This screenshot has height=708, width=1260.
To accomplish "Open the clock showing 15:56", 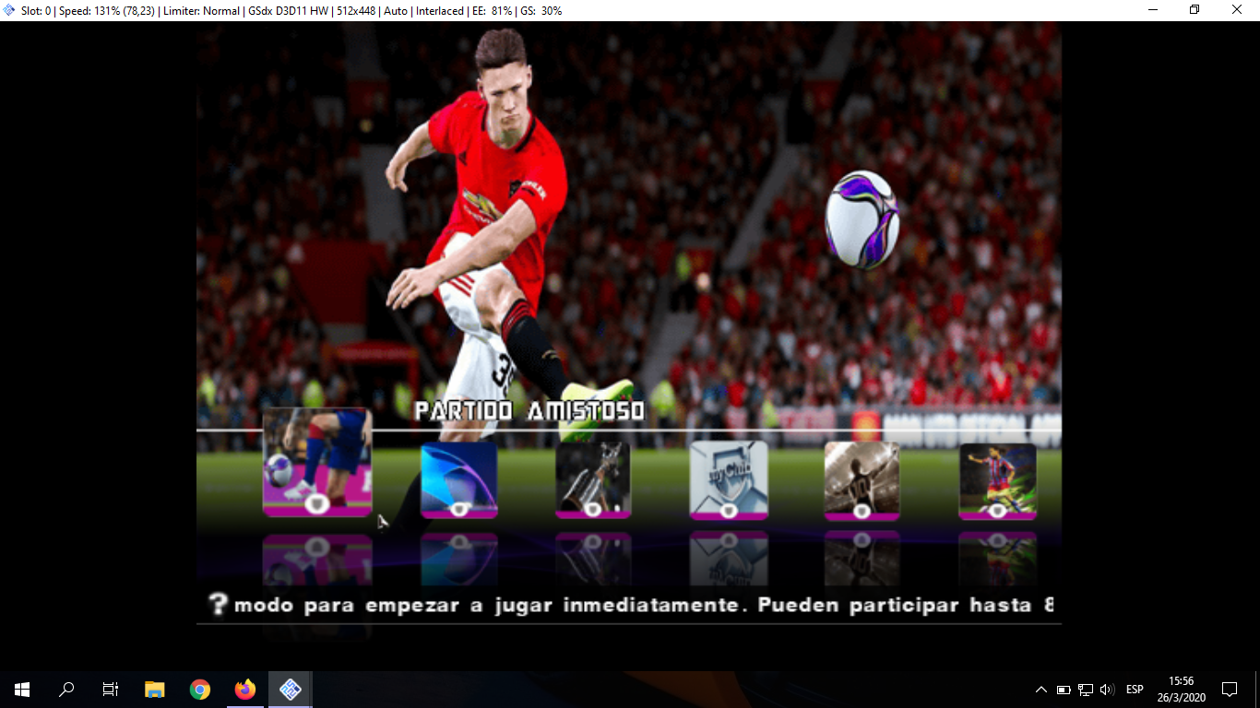I will [x=1182, y=689].
